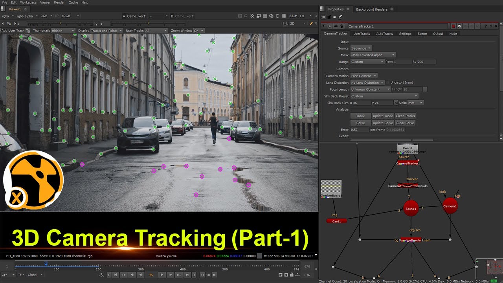Toggle the IP input process button
Image resolution: width=503 pixels, height=283 pixels.
[57, 16]
